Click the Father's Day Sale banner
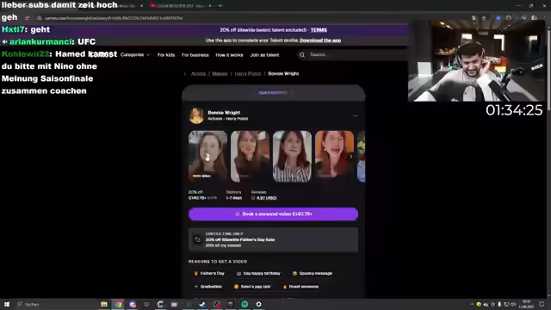Screen dimensions: 551x310 (274, 239)
